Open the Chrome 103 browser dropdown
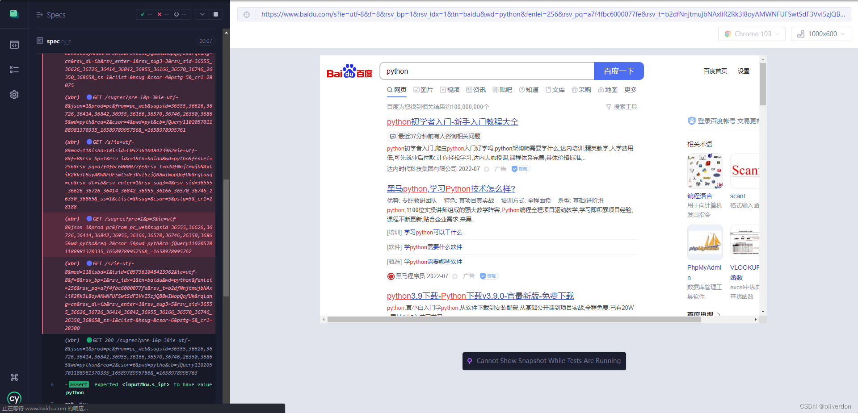 pos(752,34)
